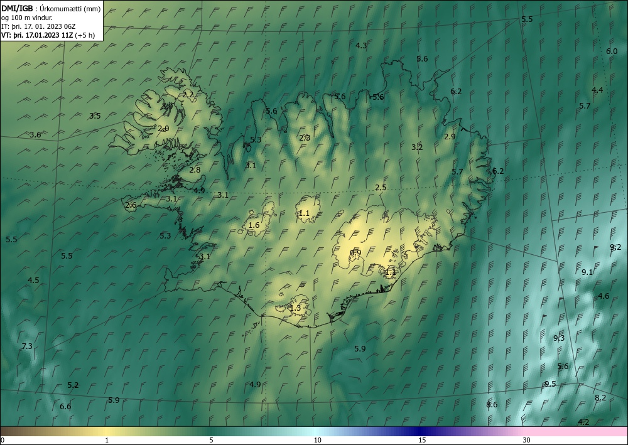
Task: Click the 9.2 value label
Action: 615,247
